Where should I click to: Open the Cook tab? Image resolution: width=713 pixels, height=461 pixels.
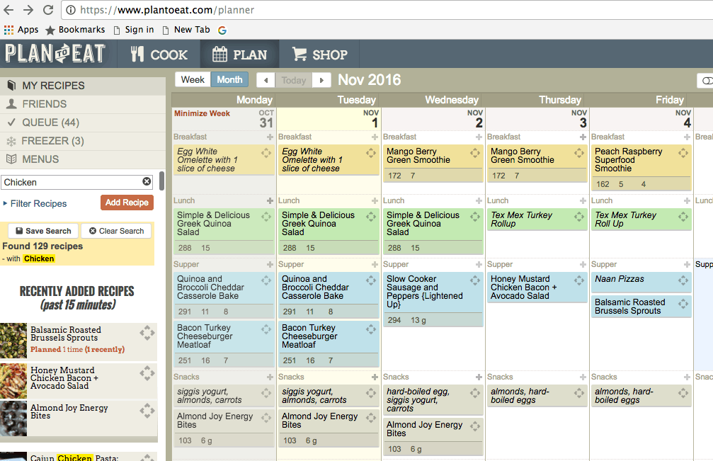pos(159,54)
